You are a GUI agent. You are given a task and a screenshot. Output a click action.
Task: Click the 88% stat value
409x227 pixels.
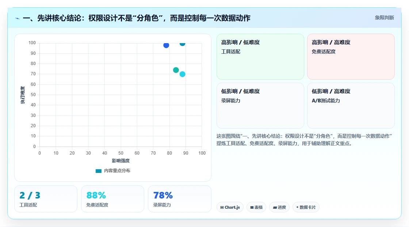[x=96, y=196]
